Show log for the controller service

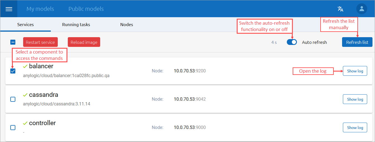pyautogui.click(x=355, y=128)
